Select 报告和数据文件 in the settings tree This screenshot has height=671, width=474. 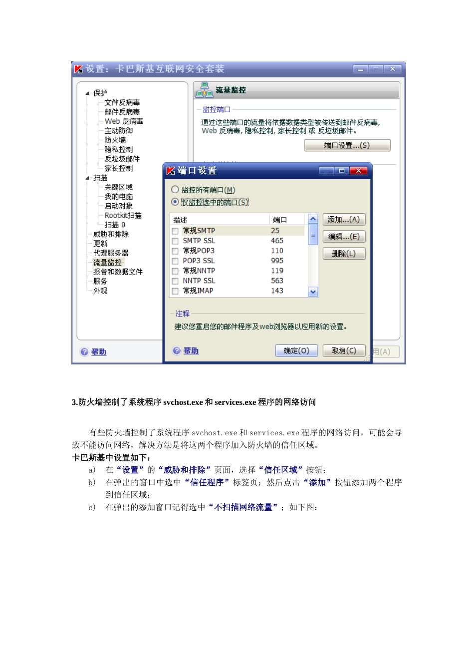click(x=118, y=272)
